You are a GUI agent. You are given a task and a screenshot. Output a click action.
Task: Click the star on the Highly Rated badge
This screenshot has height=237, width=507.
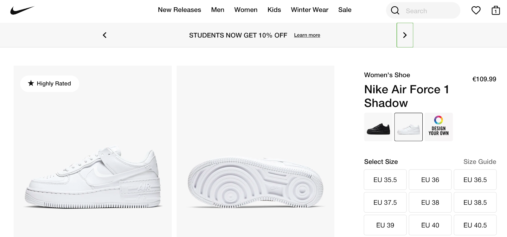tap(30, 83)
